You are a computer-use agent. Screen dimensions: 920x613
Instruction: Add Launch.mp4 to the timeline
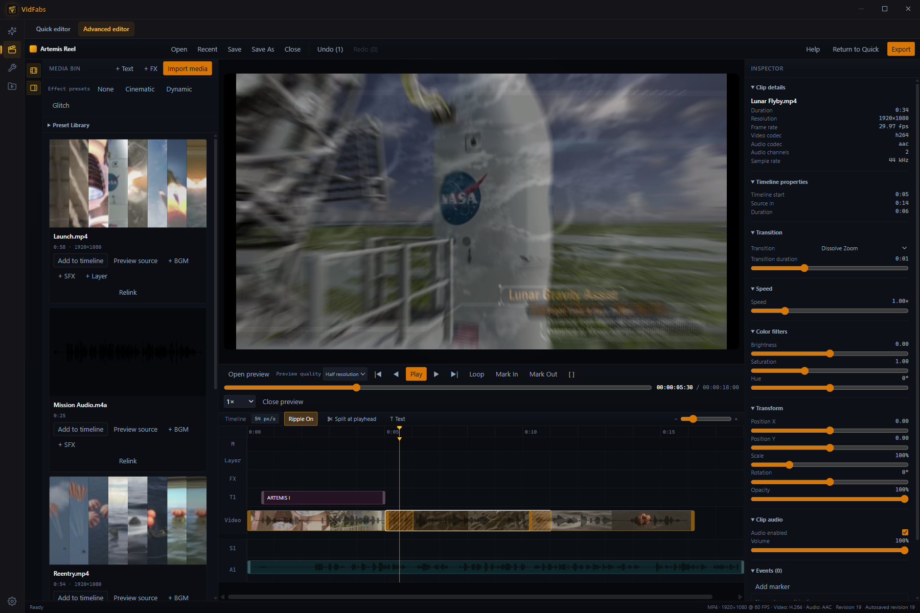(81, 261)
